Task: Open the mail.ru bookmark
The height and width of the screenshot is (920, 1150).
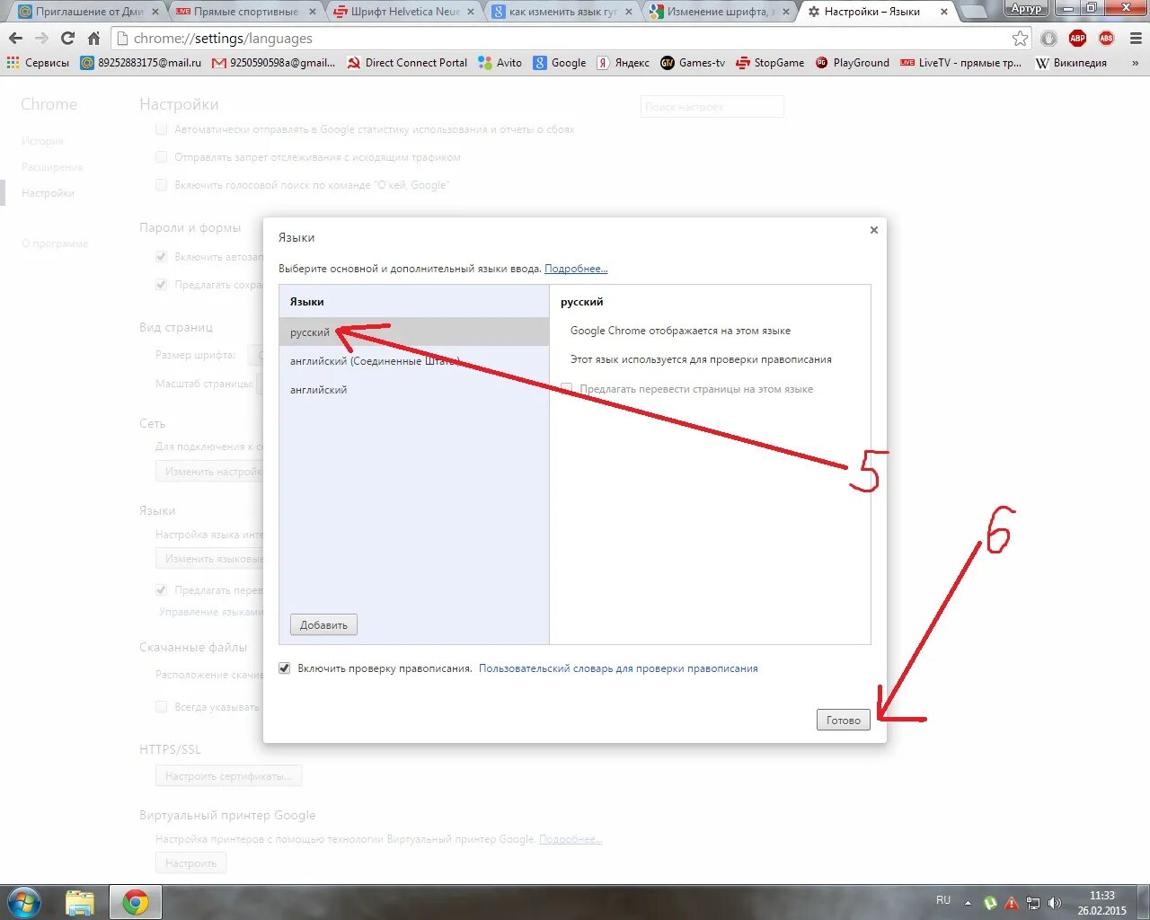Action: (x=140, y=63)
